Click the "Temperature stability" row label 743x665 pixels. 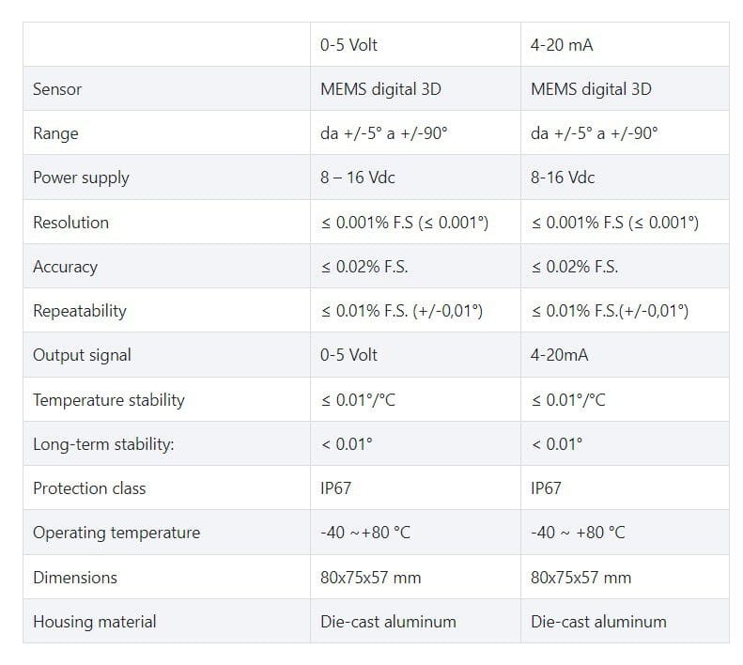click(108, 400)
